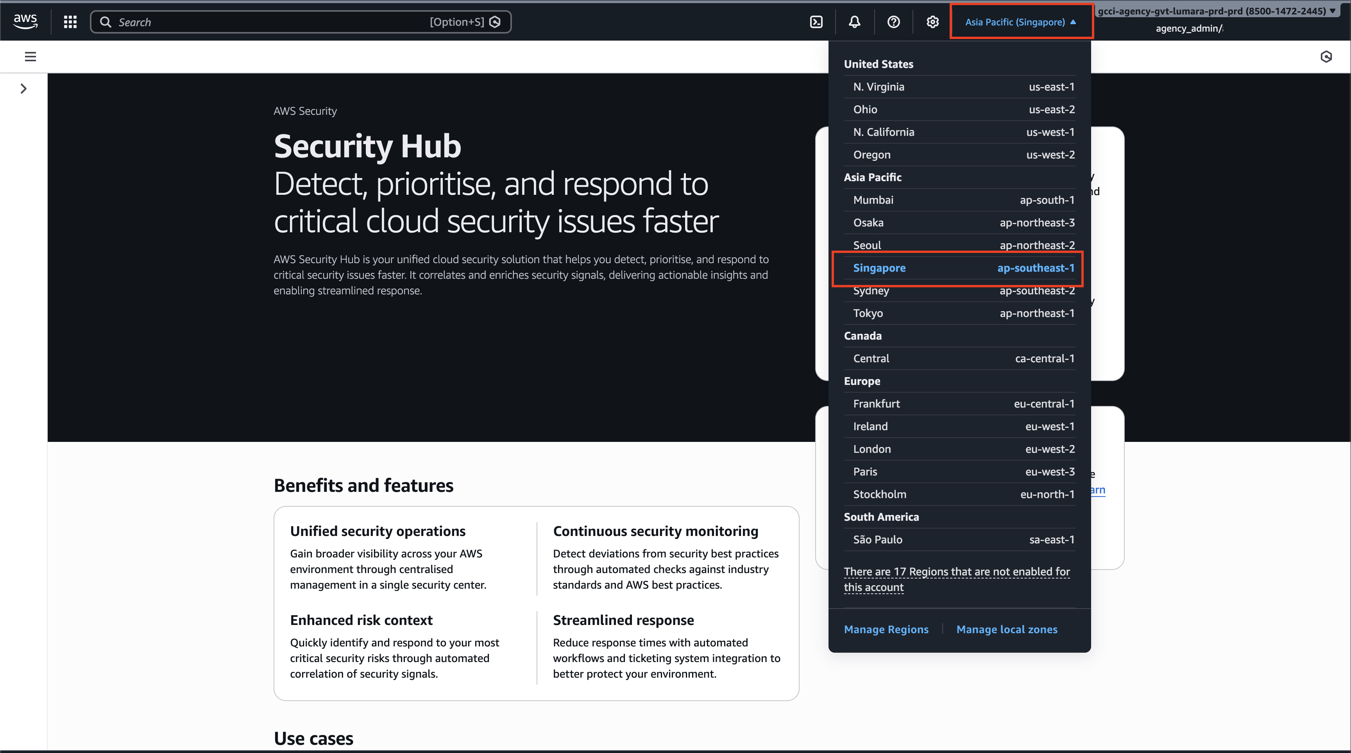Click into the Search field
The image size is (1351, 753).
click(x=301, y=21)
